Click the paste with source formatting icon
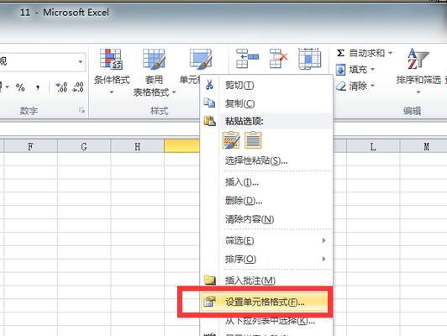 (231, 140)
